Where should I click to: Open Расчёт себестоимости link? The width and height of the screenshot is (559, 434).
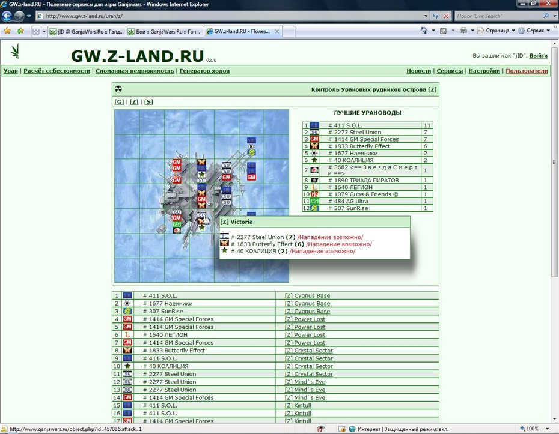click(57, 71)
